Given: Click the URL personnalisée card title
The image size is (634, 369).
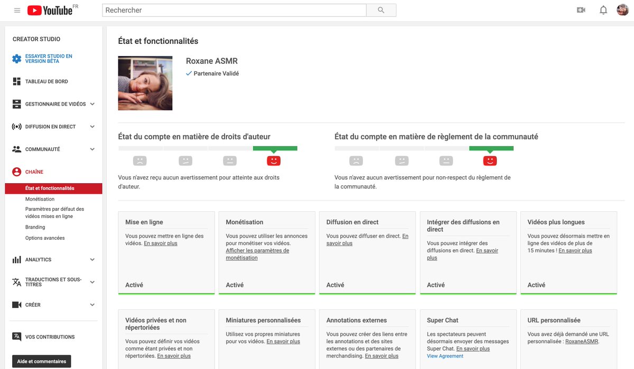Looking at the screenshot, I should point(554,320).
